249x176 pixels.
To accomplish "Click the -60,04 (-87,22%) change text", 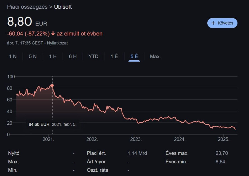I will [28, 34].
